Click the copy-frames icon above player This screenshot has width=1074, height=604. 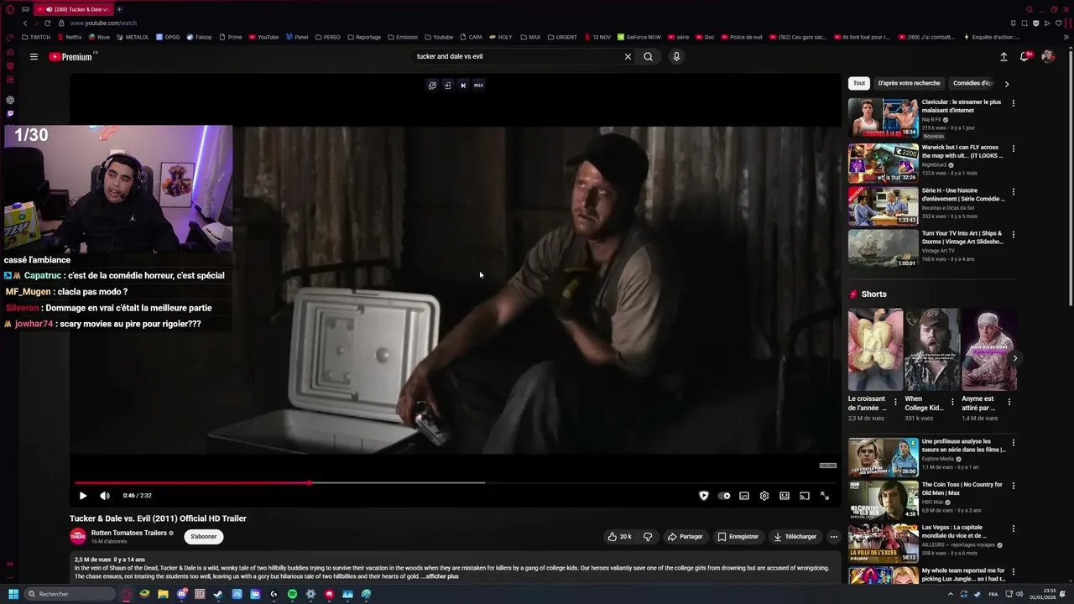click(x=432, y=85)
